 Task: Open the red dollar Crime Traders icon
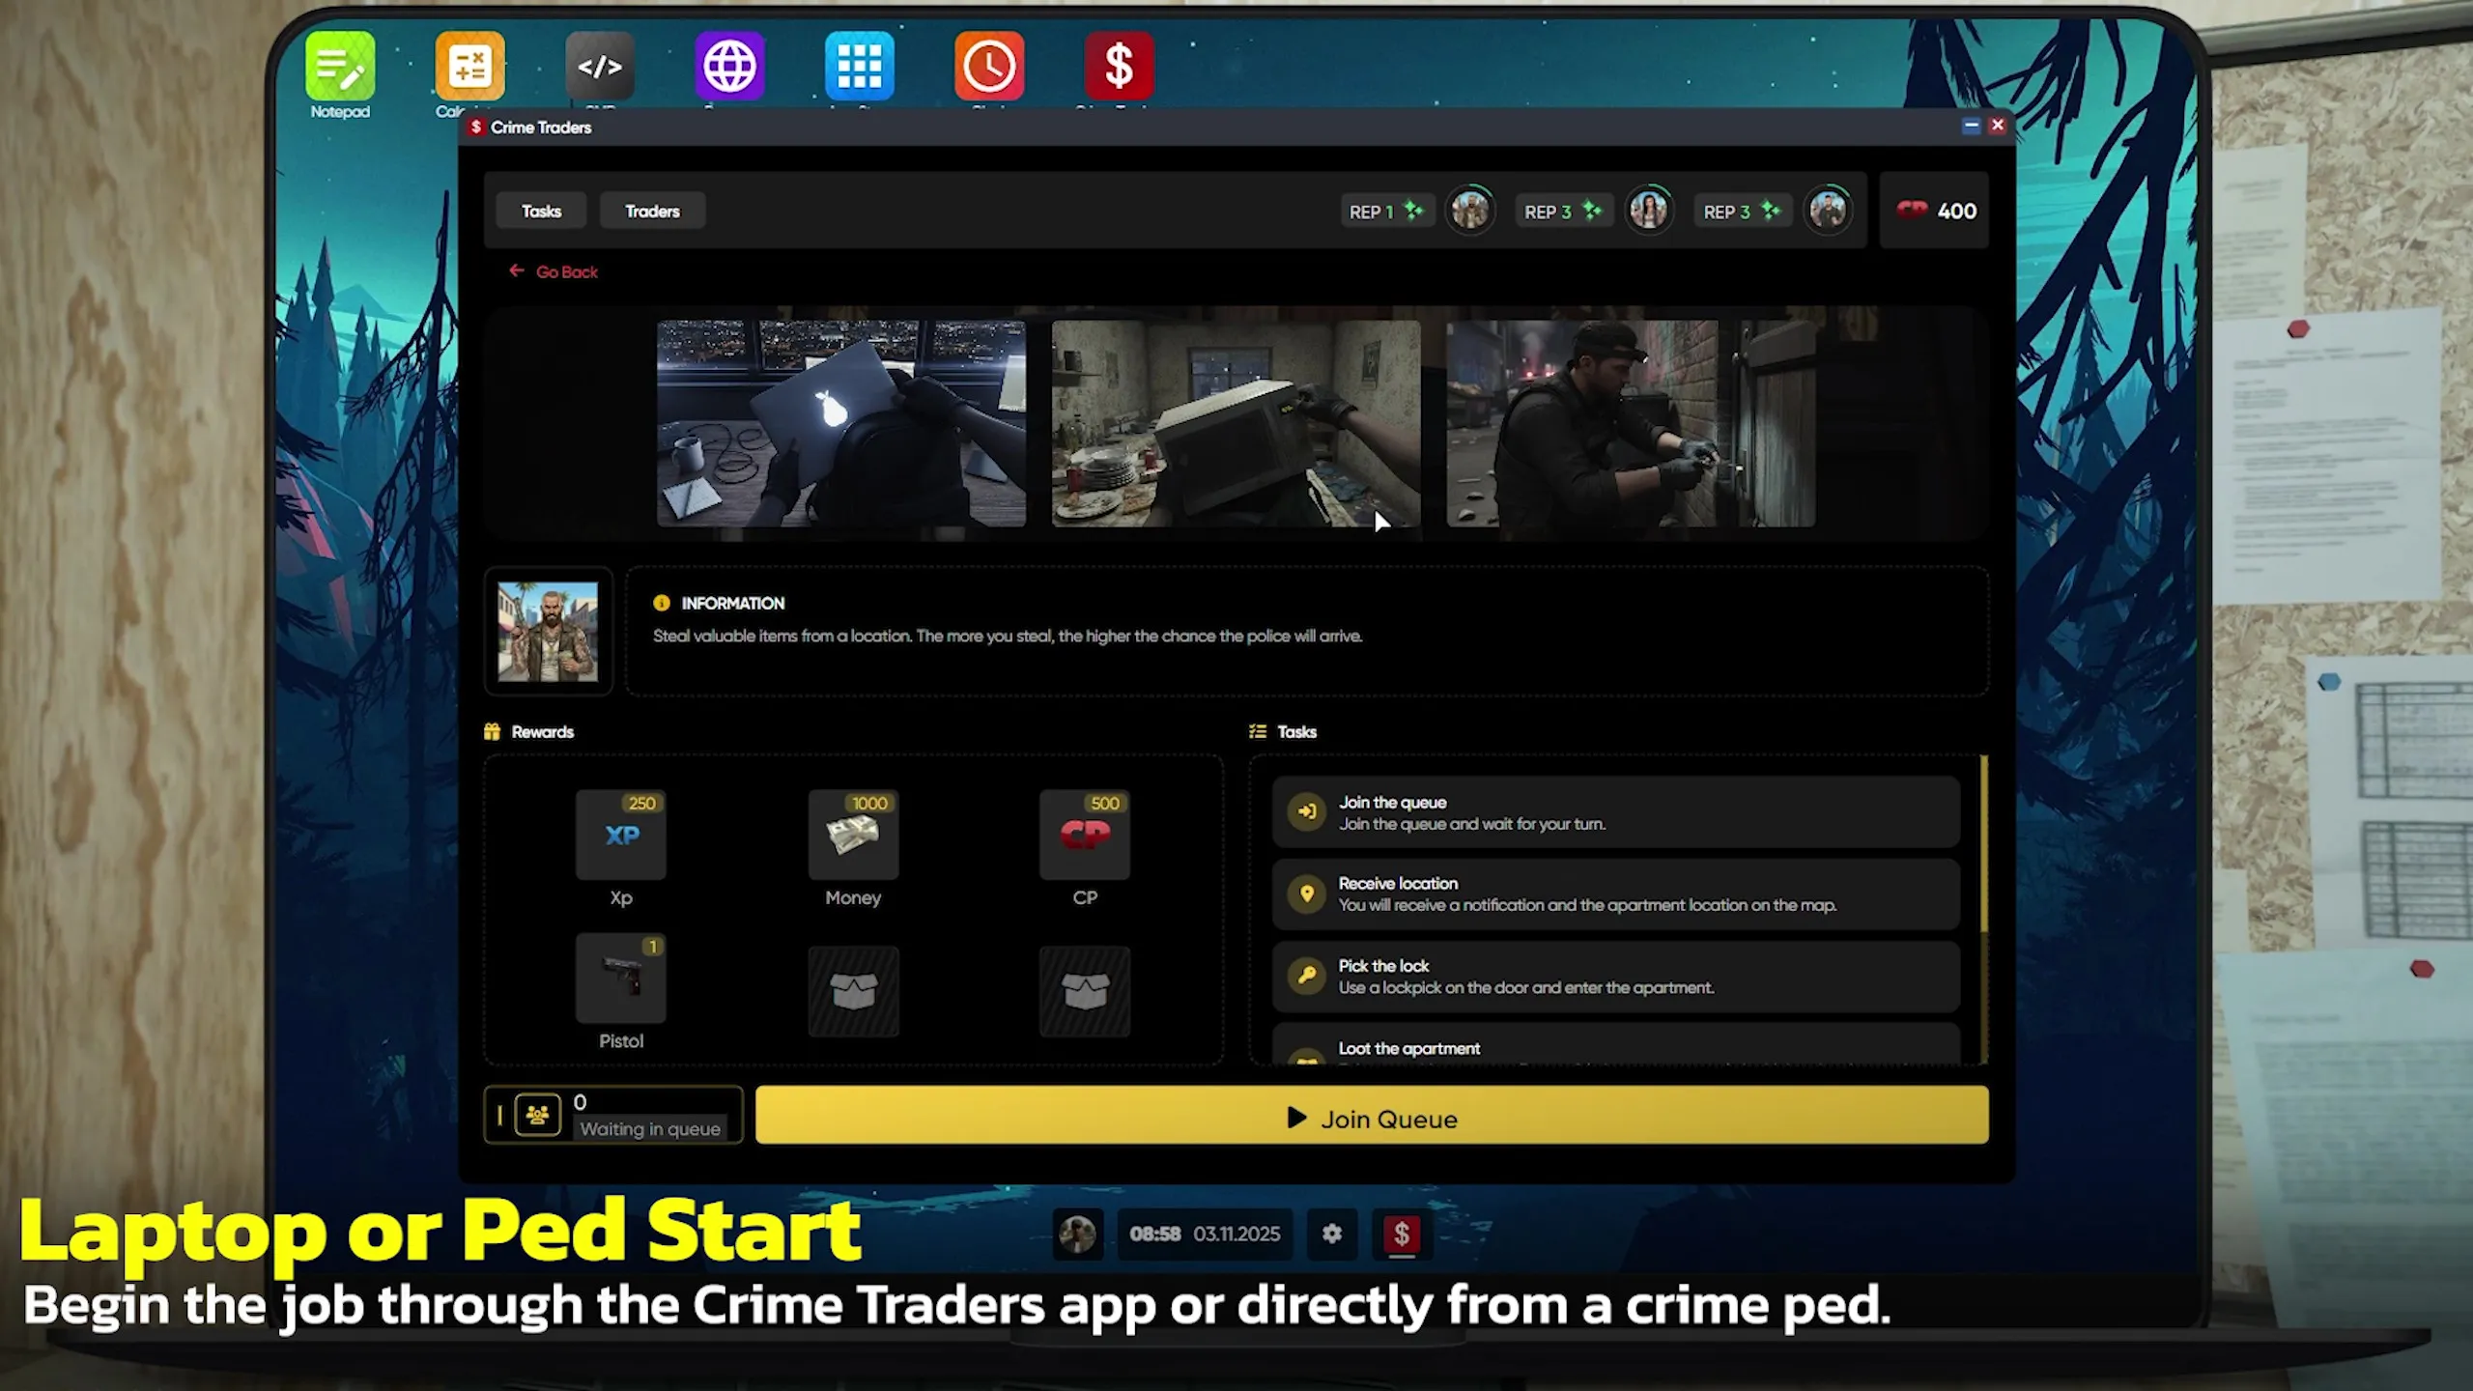[x=1119, y=67]
